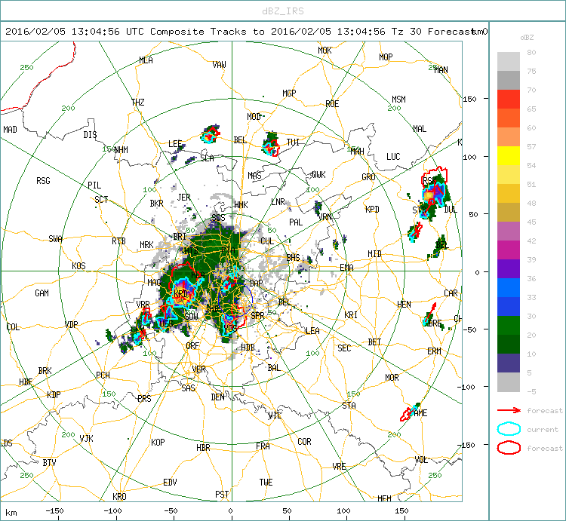
Task: Click the 'current' legend label
Action: pos(543,430)
